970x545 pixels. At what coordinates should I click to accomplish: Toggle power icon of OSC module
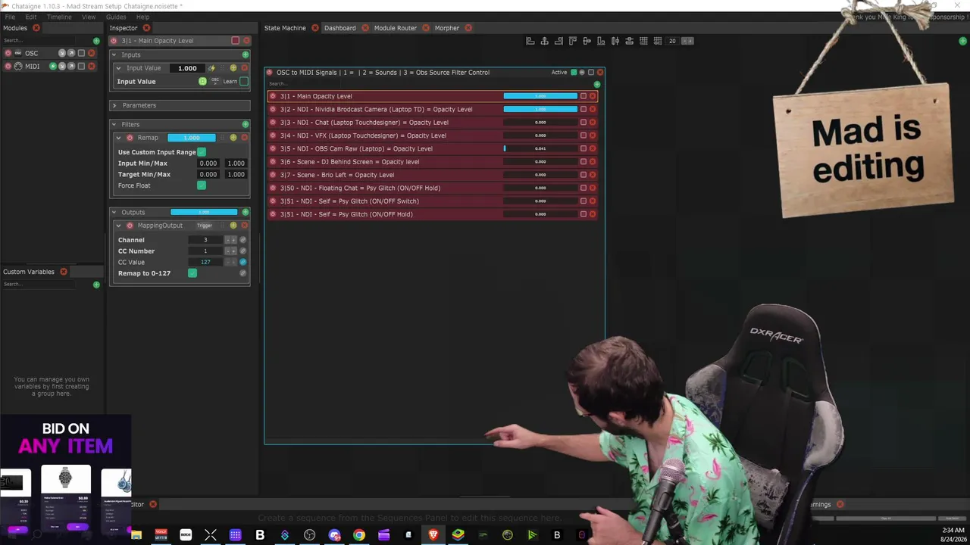(x=8, y=53)
